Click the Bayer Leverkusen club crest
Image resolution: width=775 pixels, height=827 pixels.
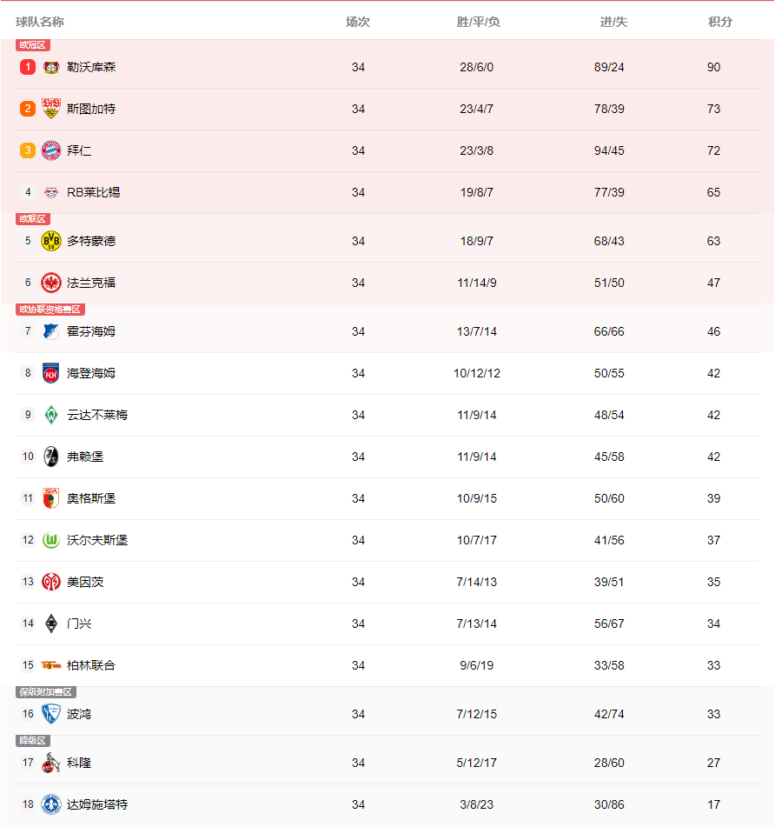click(51, 67)
